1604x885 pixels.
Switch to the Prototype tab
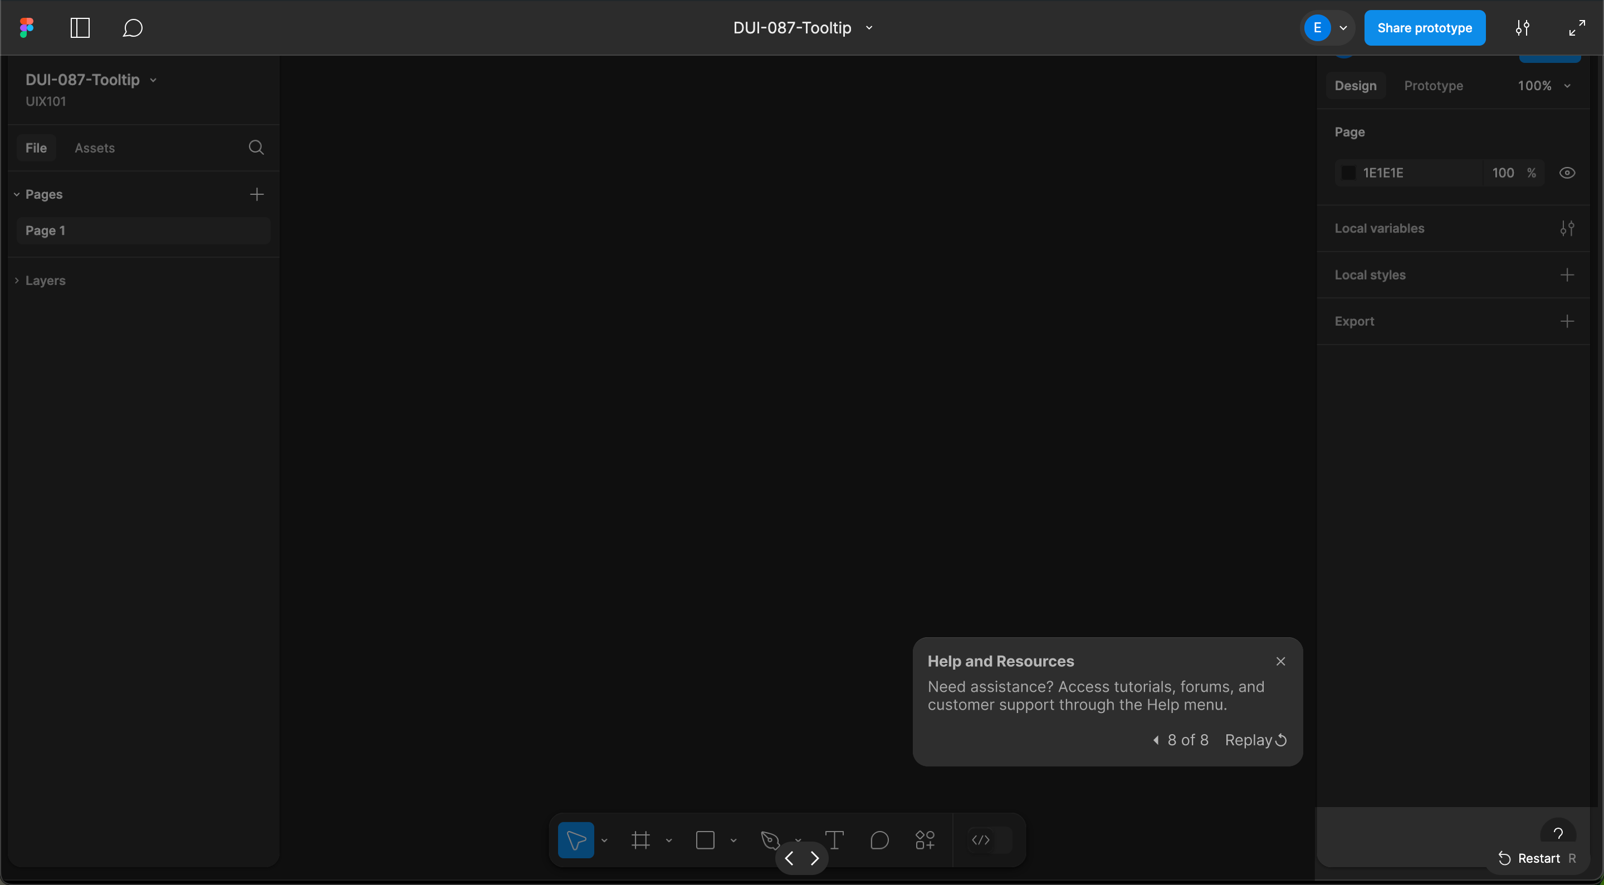point(1433,86)
